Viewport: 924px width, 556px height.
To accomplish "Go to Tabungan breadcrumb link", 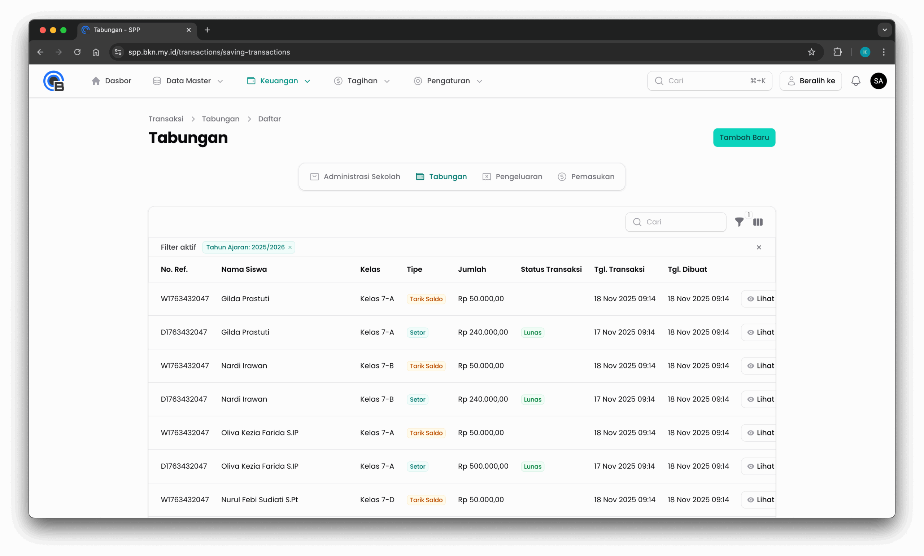I will pos(220,119).
